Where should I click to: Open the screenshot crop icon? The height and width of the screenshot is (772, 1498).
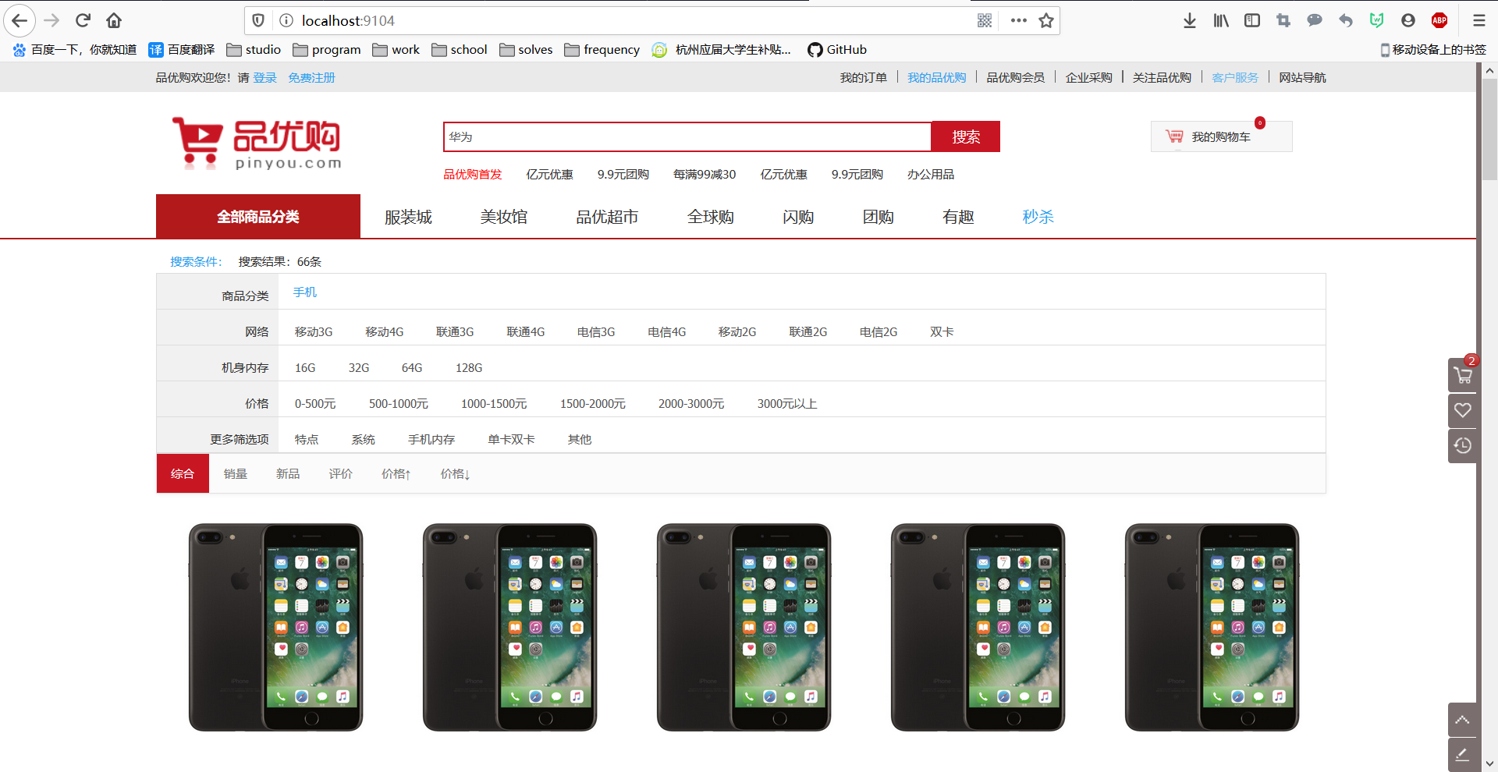(1283, 20)
